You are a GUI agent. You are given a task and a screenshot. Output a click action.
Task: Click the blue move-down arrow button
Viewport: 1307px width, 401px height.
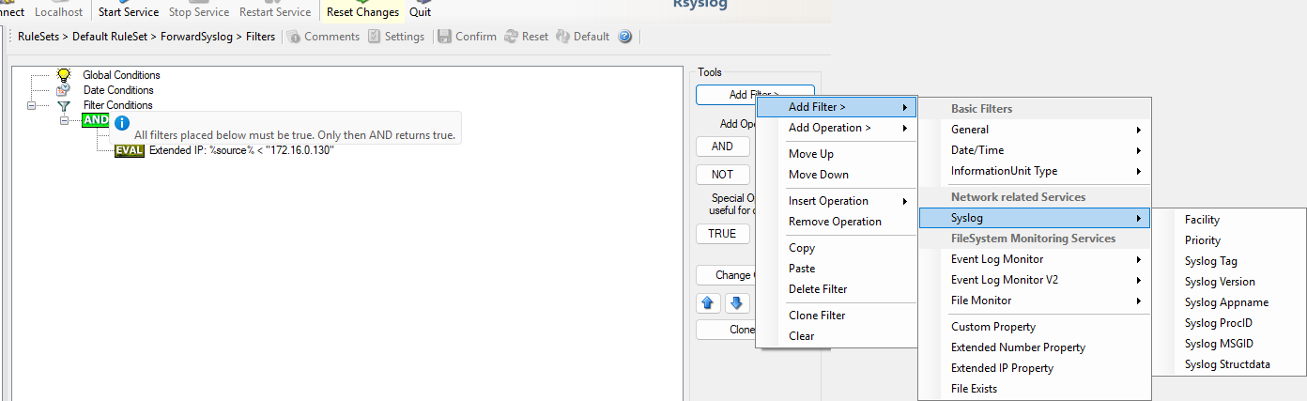(737, 303)
